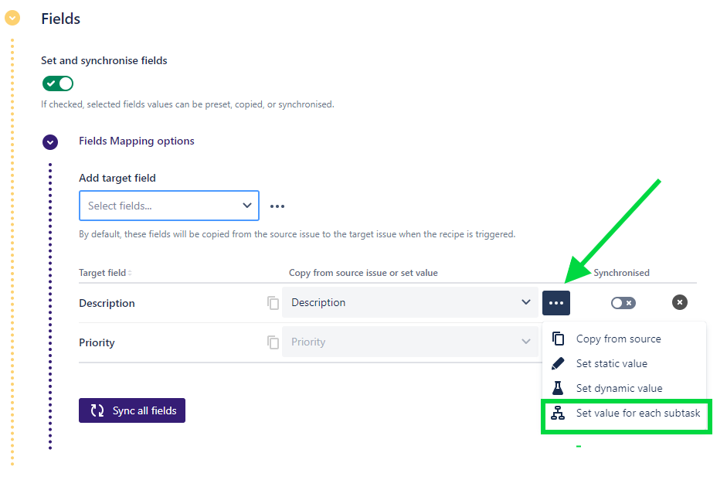Click the Synchronised column header
The height and width of the screenshot is (480, 727).
click(x=621, y=273)
